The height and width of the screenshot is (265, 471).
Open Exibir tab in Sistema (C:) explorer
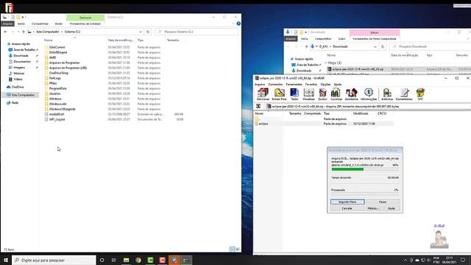point(59,24)
